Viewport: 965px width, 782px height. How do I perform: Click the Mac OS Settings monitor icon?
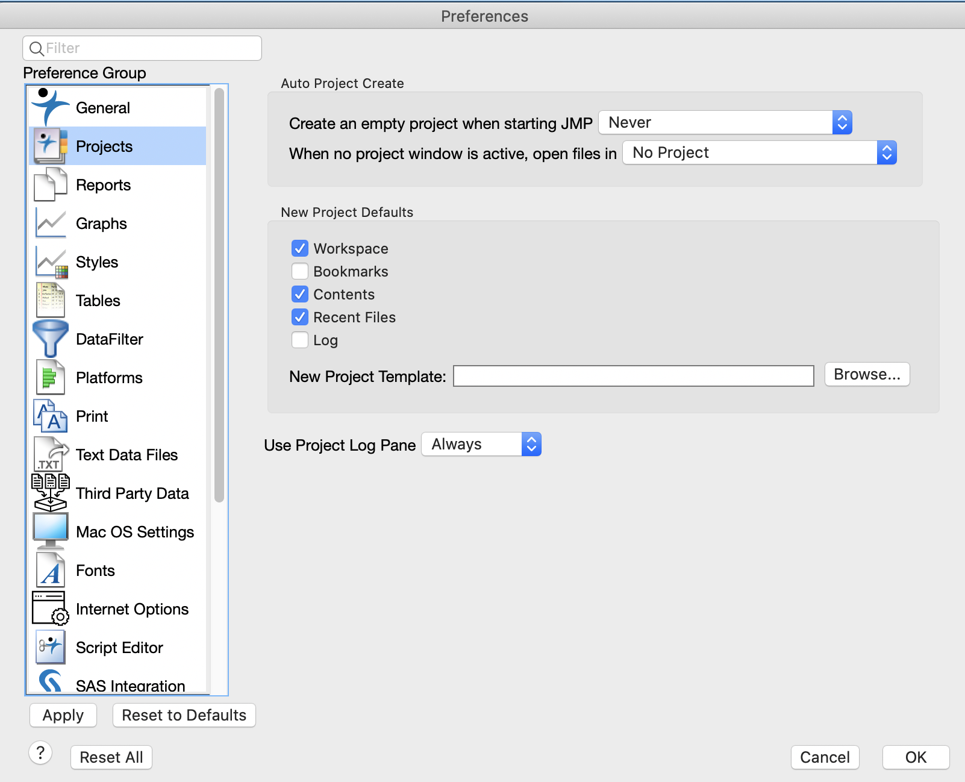(51, 531)
